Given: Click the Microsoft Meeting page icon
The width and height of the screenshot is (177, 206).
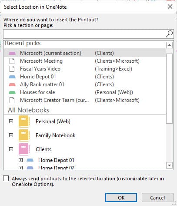Looking at the screenshot, I should [12, 61].
